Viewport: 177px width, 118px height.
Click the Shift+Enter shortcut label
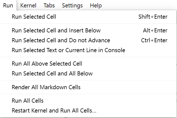(x=153, y=17)
